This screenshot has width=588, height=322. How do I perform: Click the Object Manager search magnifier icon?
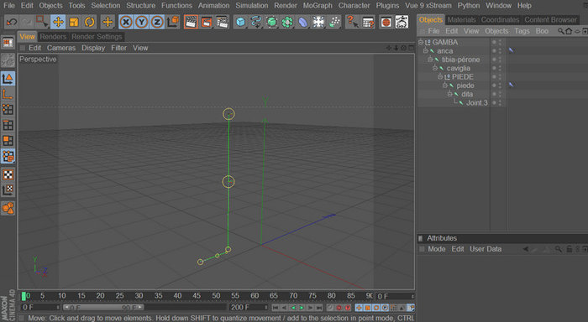[560, 31]
